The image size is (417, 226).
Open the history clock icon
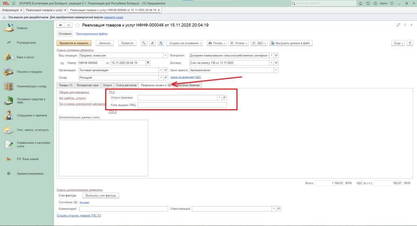point(368,3)
